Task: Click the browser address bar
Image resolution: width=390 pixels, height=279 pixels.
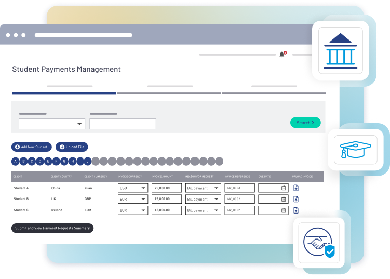Action: click(x=83, y=35)
